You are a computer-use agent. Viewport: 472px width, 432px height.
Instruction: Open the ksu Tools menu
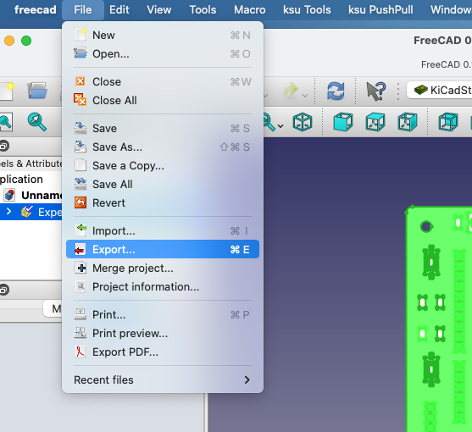[x=307, y=10]
